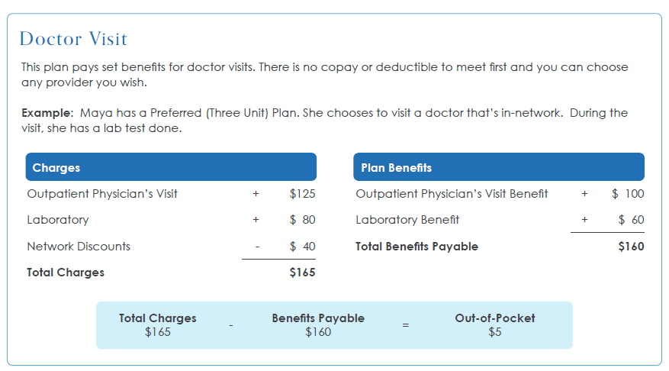Click the Total Charges bold row label
The image size is (669, 371).
[66, 273]
